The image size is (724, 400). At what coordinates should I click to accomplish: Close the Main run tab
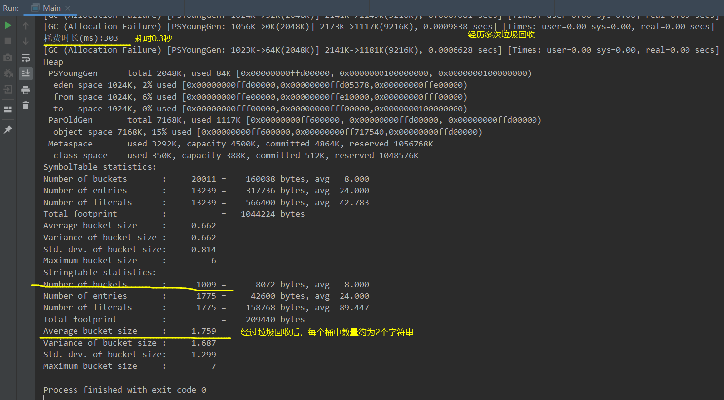click(68, 8)
